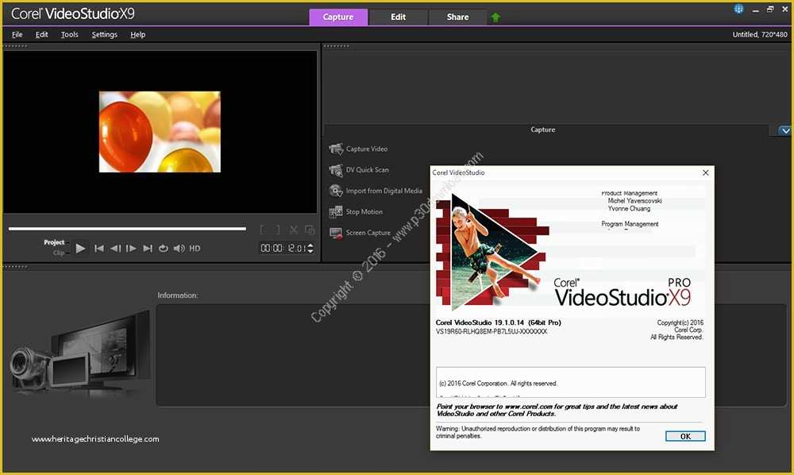The image size is (794, 475).
Task: Click the green upload arrow icon
Action: [x=495, y=17]
